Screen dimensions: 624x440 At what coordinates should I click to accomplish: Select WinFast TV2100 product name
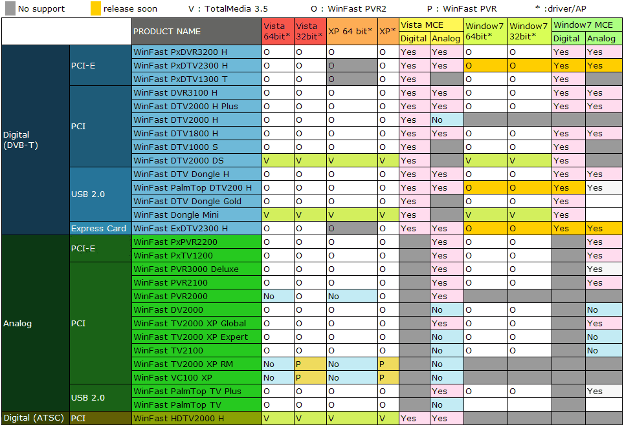tap(197, 350)
